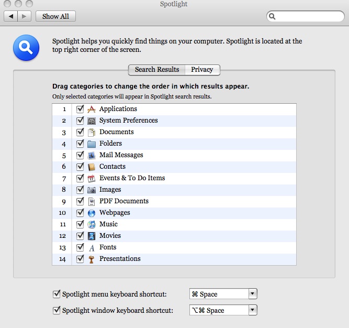Disable Spotlight menu keyboard shortcut checkbox
The height and width of the screenshot is (328, 349).
57,294
